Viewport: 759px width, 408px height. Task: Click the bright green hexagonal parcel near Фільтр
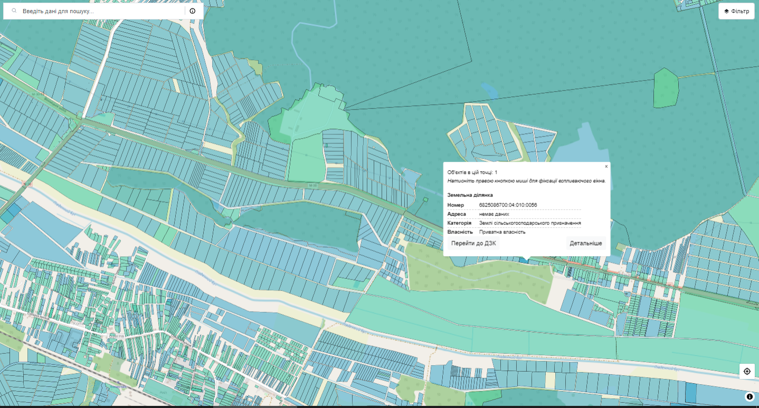(666, 88)
